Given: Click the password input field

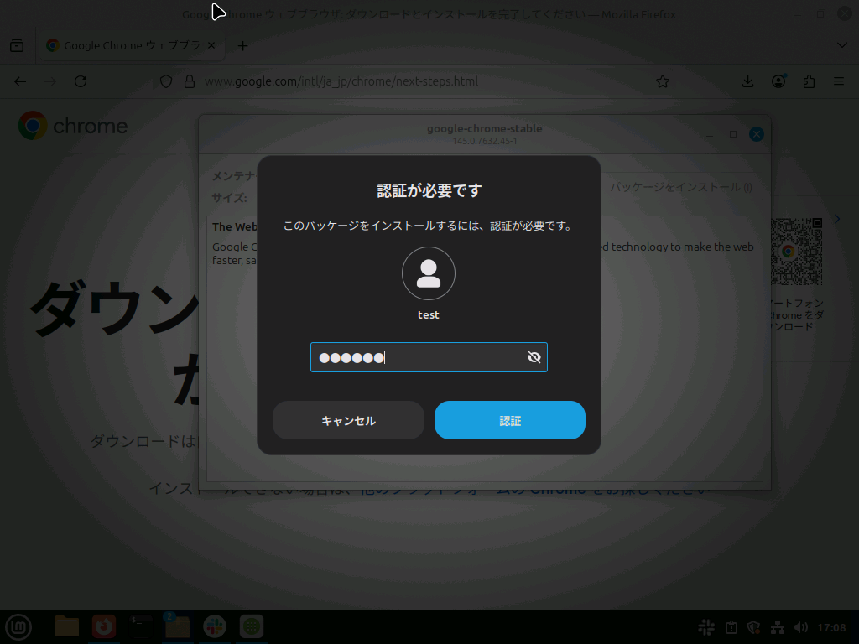Looking at the screenshot, I should 419,357.
